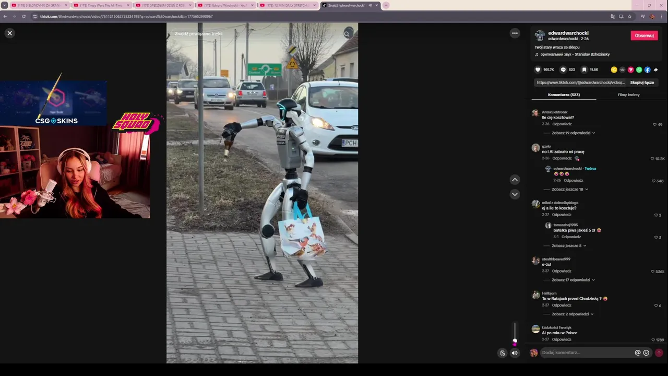Open gzylu's commenter avatar
The width and height of the screenshot is (668, 376).
[x=535, y=148]
